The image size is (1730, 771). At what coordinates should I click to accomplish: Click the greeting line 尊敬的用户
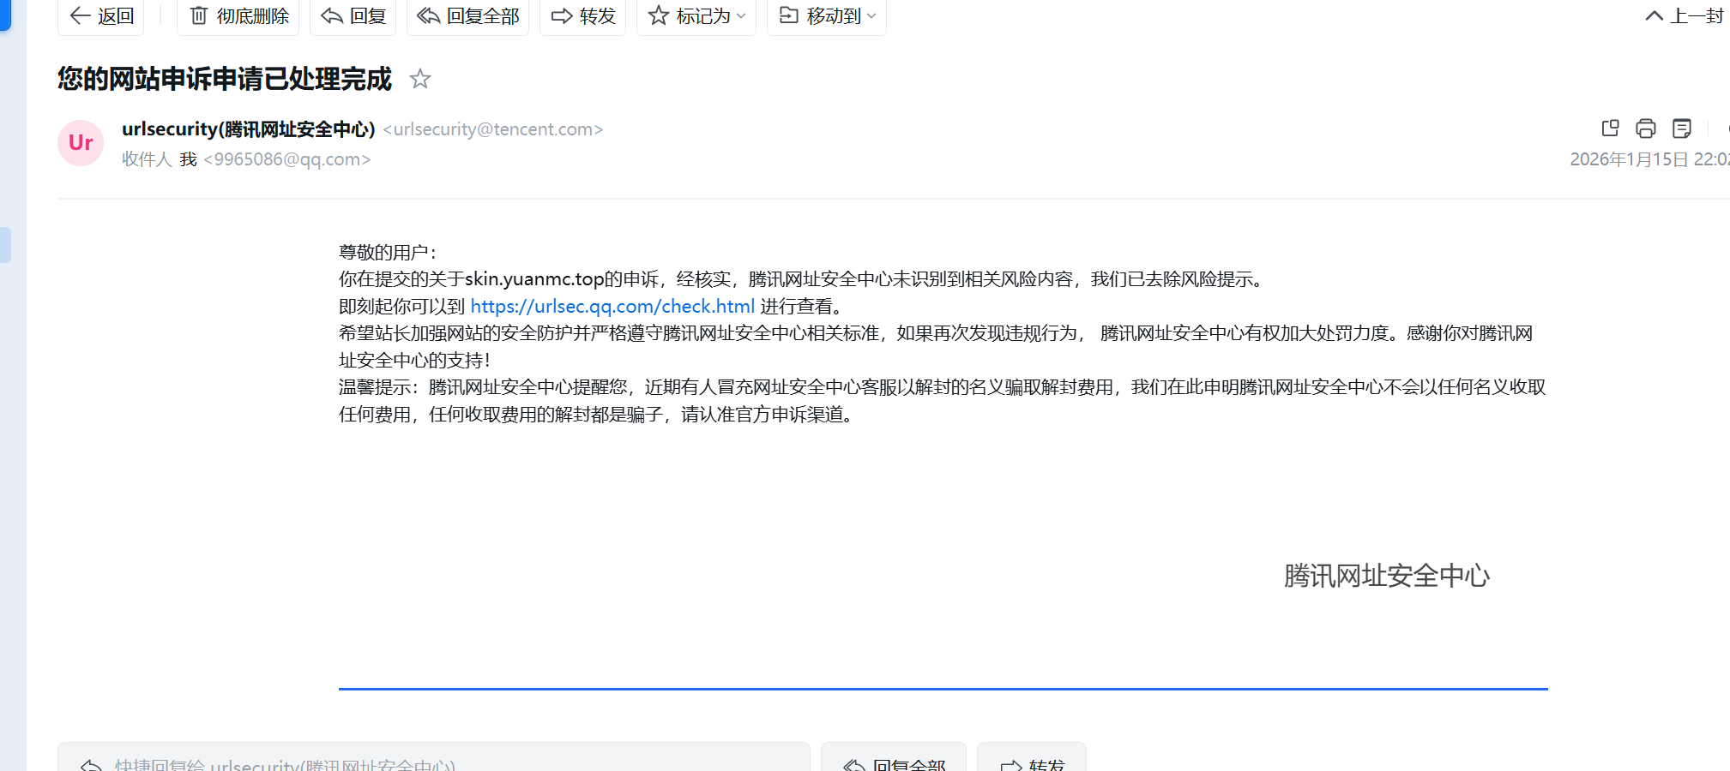388,252
